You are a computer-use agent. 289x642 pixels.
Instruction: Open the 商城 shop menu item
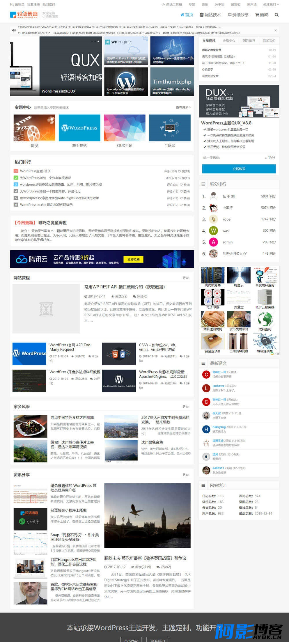pos(262,15)
